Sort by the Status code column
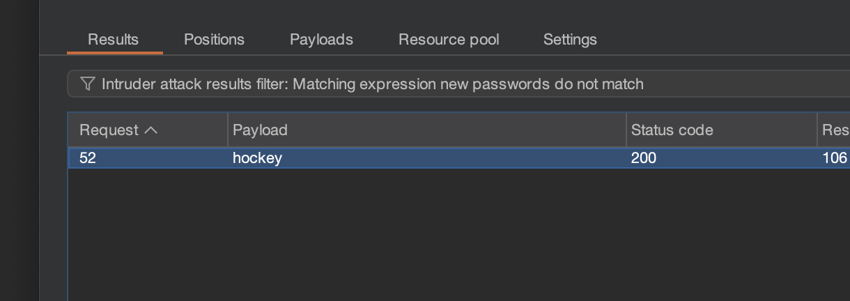Screen dimensions: 850x301 point(672,130)
